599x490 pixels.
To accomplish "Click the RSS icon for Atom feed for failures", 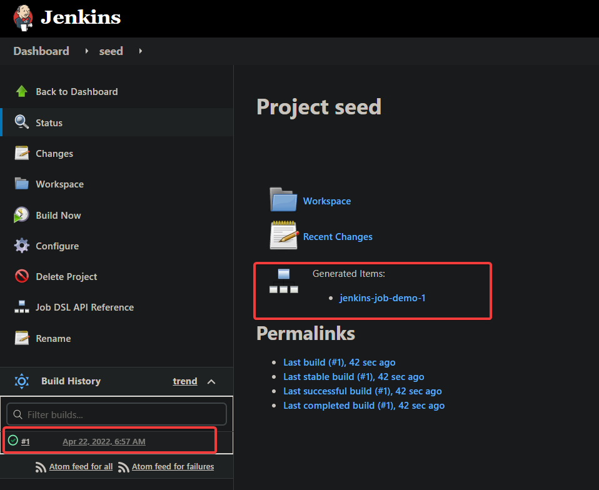I will point(123,467).
